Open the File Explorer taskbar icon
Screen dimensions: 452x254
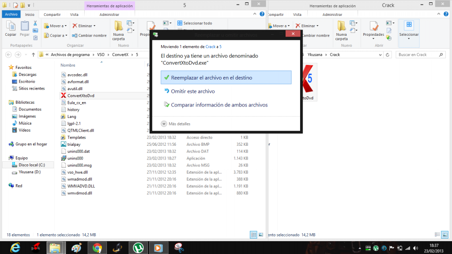coord(55,248)
